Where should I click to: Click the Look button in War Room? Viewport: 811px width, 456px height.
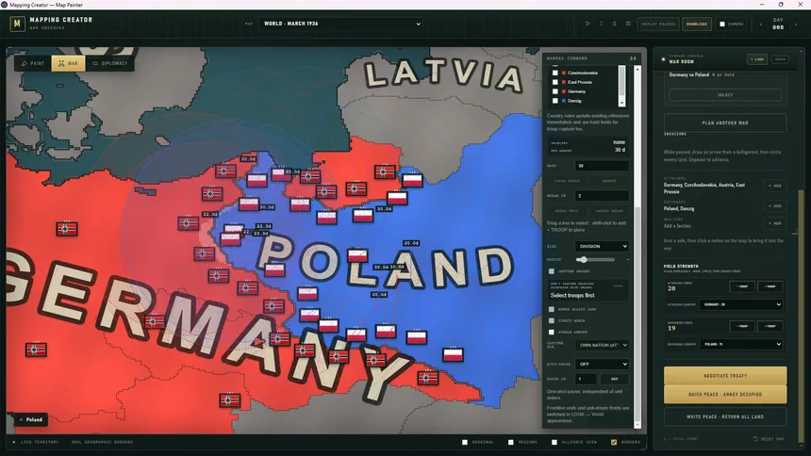(x=757, y=59)
